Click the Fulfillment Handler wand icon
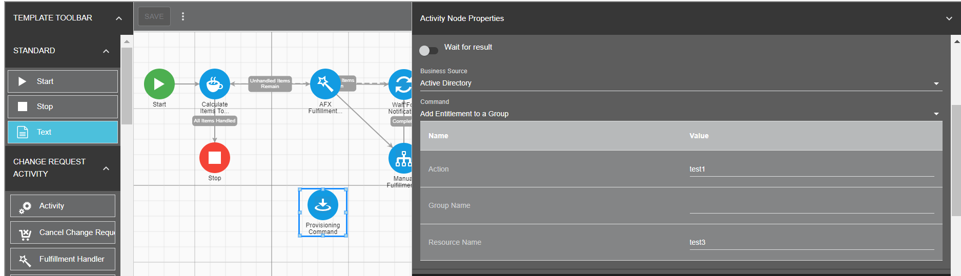Image resolution: width=961 pixels, height=276 pixels. (x=25, y=261)
